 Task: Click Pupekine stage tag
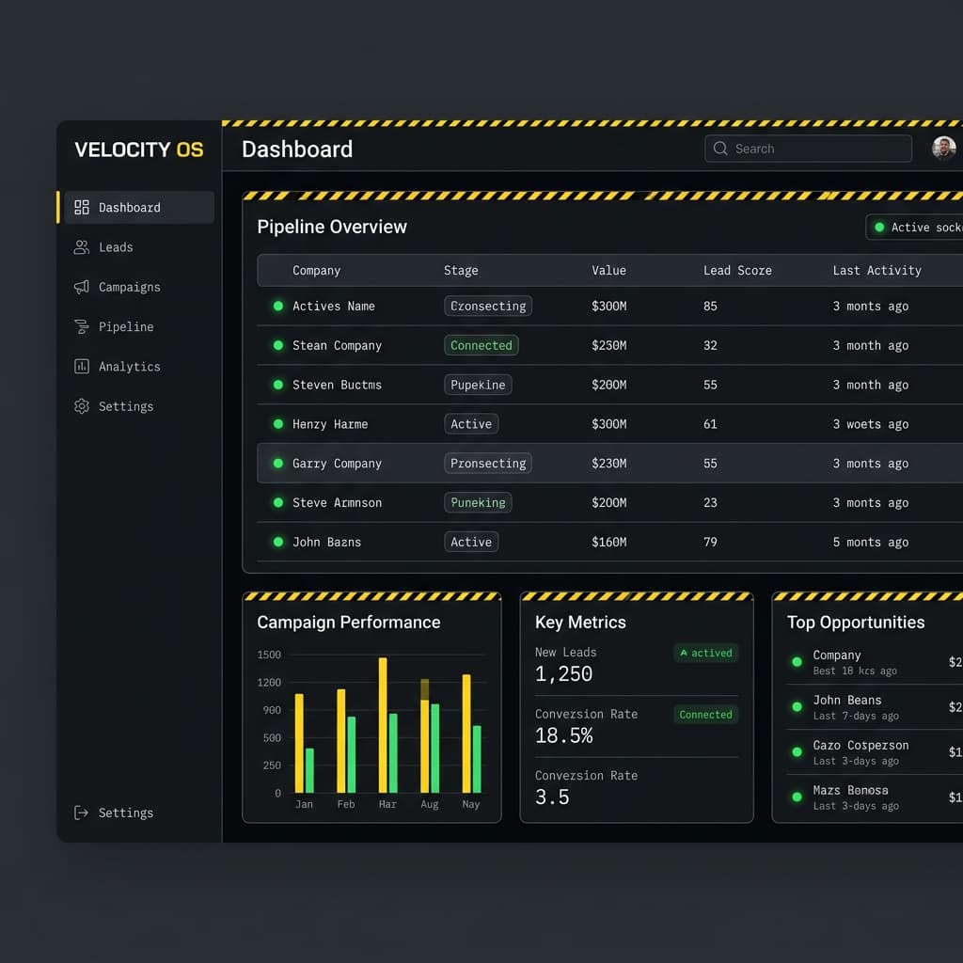coord(478,385)
